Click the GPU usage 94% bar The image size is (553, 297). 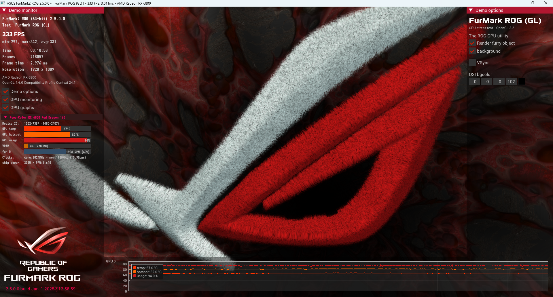click(57, 140)
